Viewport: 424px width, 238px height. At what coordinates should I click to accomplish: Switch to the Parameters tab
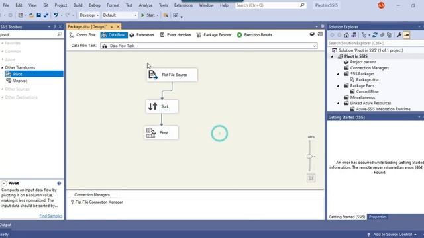[x=142, y=35]
